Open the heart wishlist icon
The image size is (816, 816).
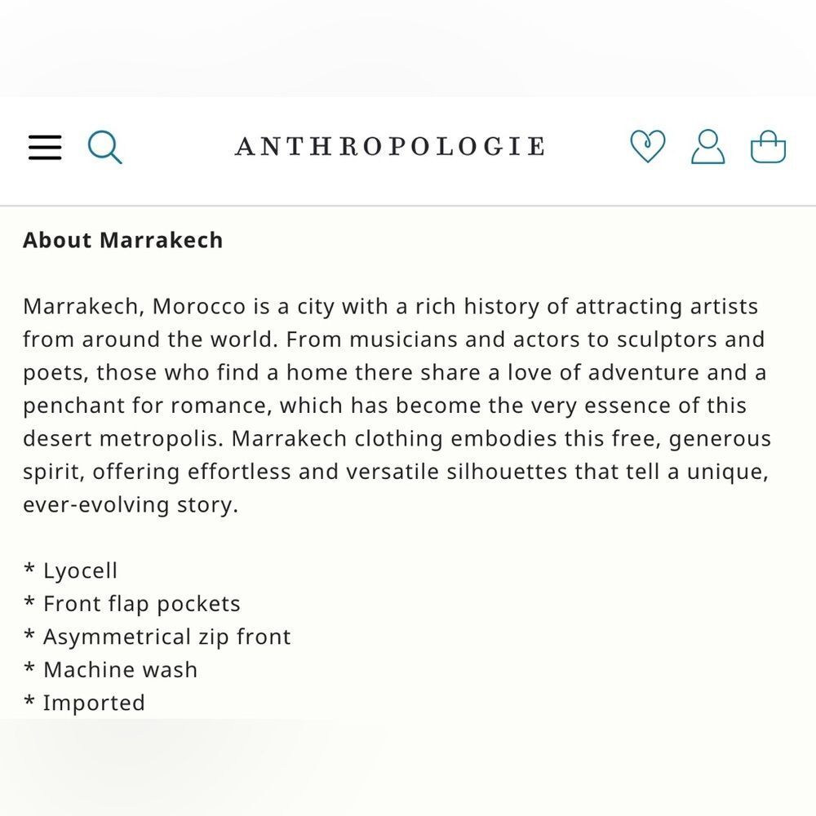click(647, 146)
